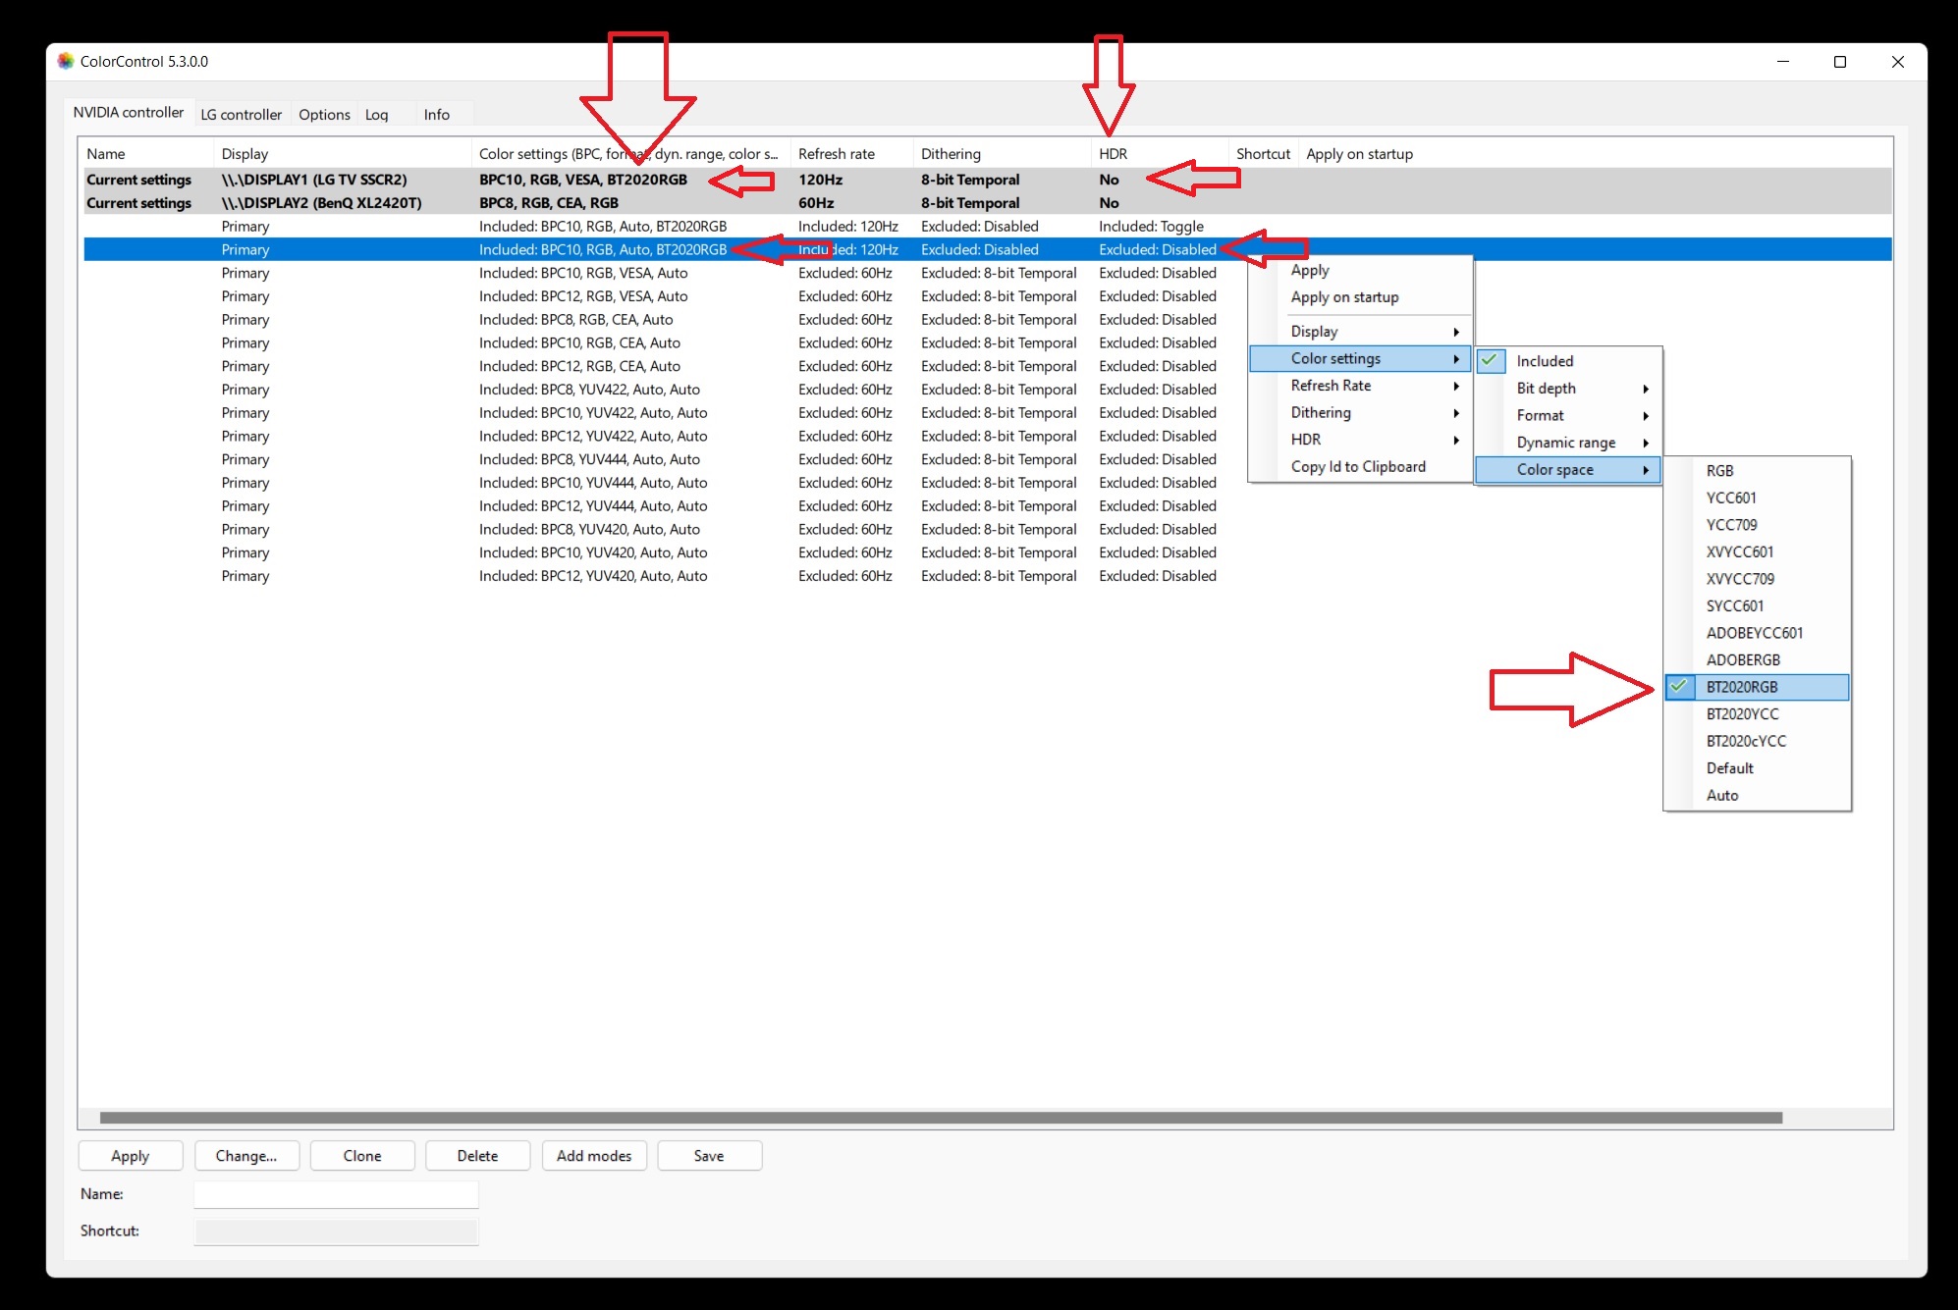Click the horizontal scrollbar under the preset list
This screenshot has width=1958, height=1310.
[x=940, y=1118]
